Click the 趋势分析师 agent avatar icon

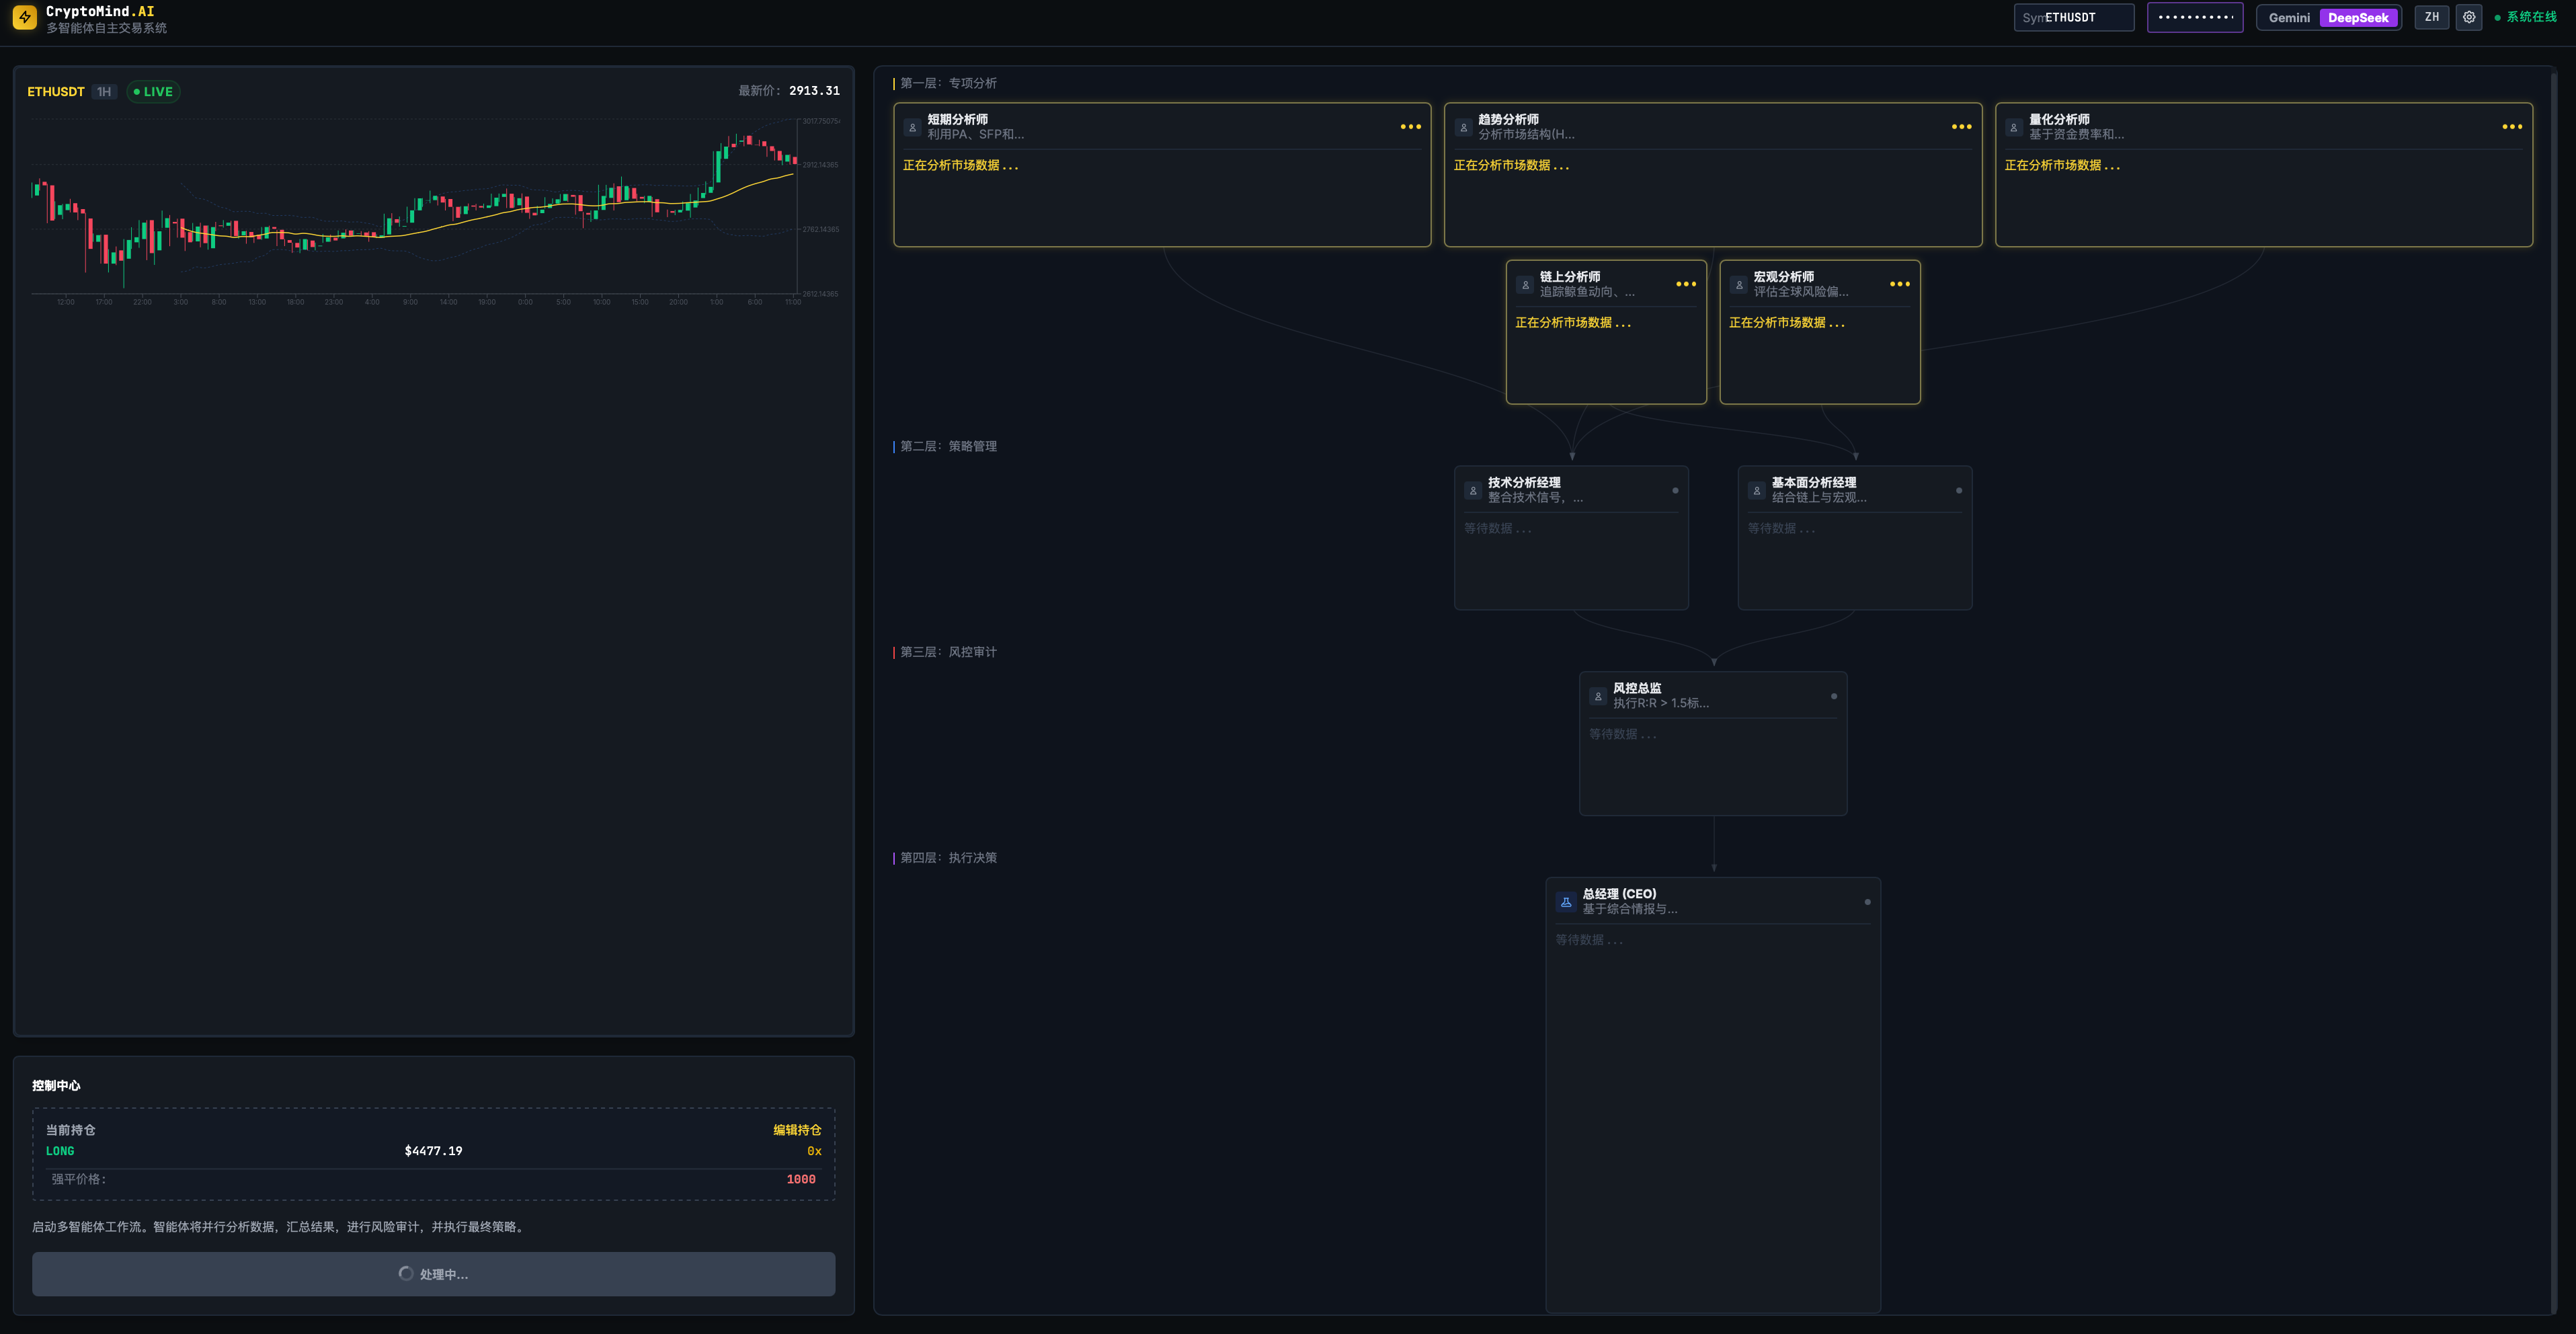pyautogui.click(x=1463, y=127)
